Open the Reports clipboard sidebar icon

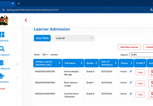pos(2,63)
